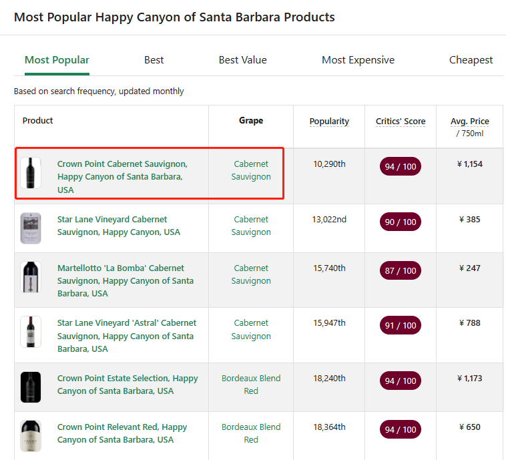Image resolution: width=506 pixels, height=460 pixels.
Task: Click the ¥ 385 price
Action: 469,220
